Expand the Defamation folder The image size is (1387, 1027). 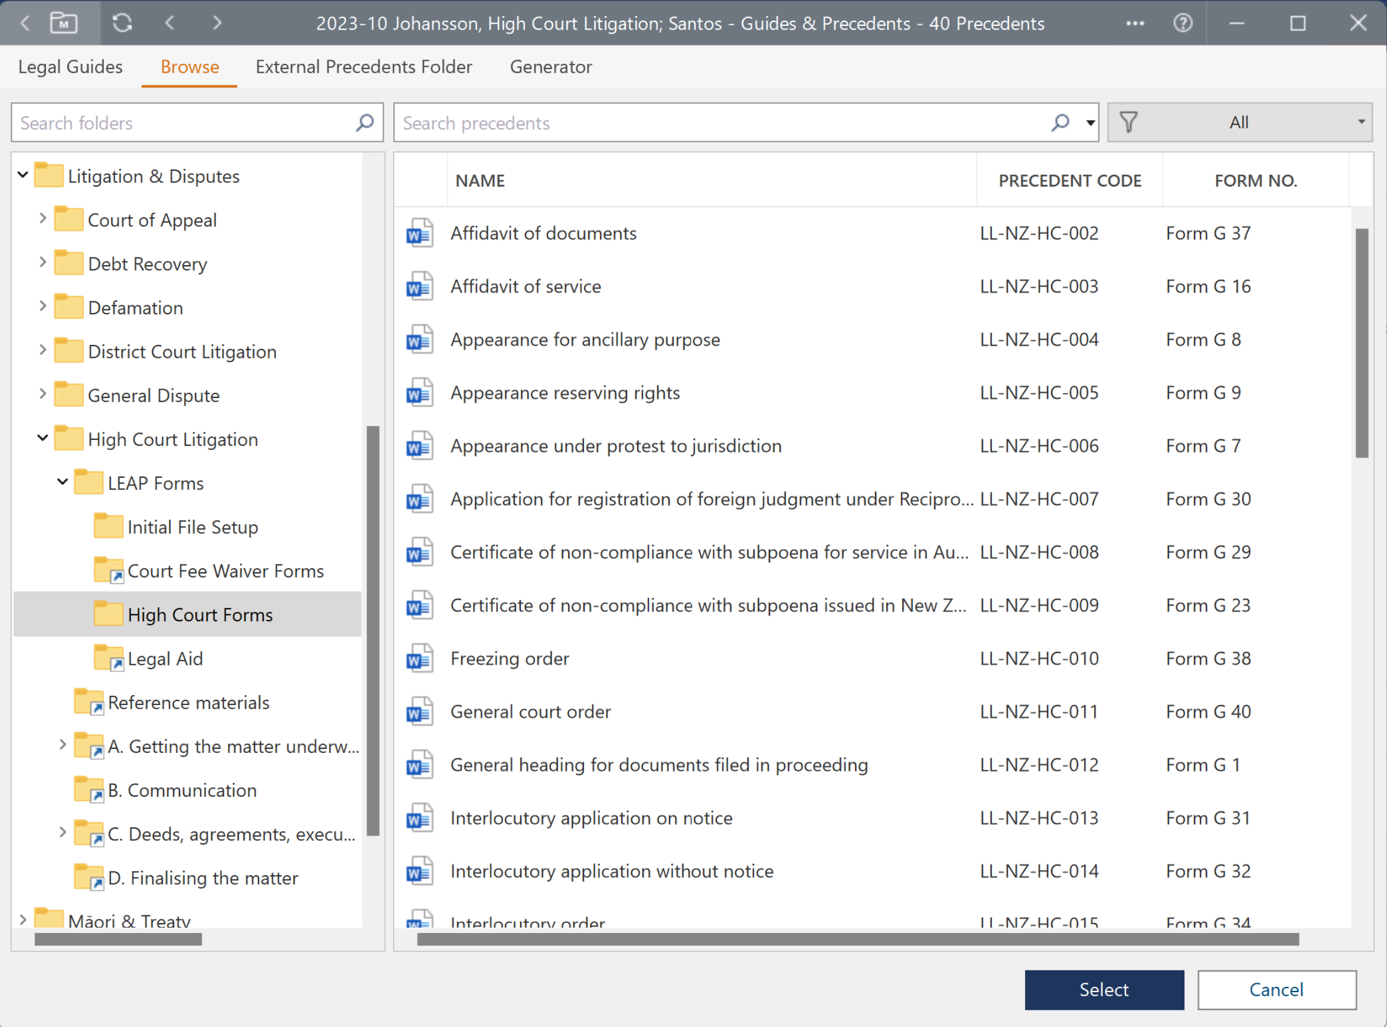pyautogui.click(x=43, y=307)
